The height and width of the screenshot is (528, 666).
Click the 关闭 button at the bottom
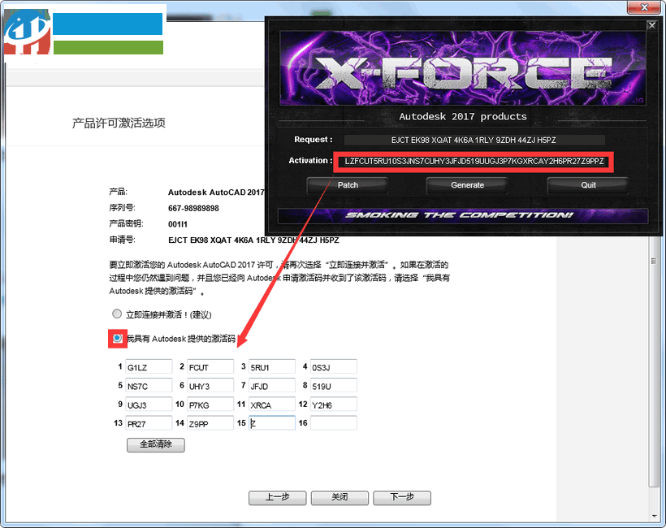coord(339,498)
